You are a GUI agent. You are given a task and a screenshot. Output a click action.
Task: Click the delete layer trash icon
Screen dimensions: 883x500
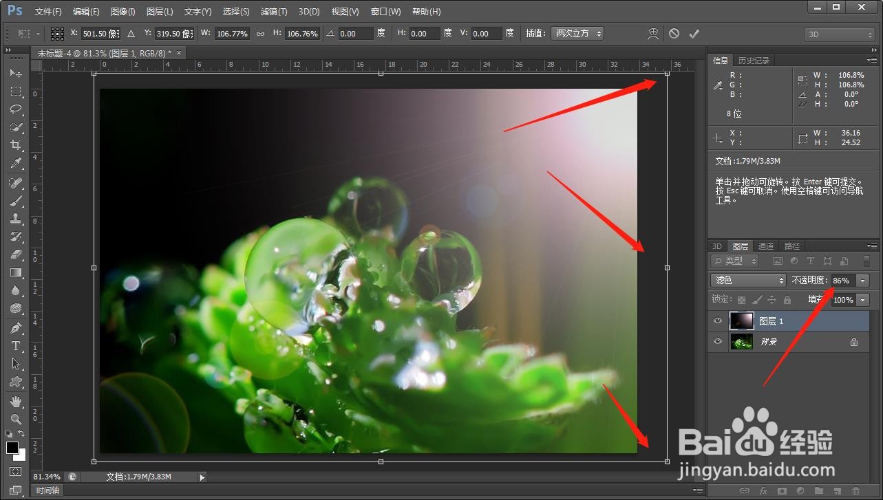coord(855,491)
